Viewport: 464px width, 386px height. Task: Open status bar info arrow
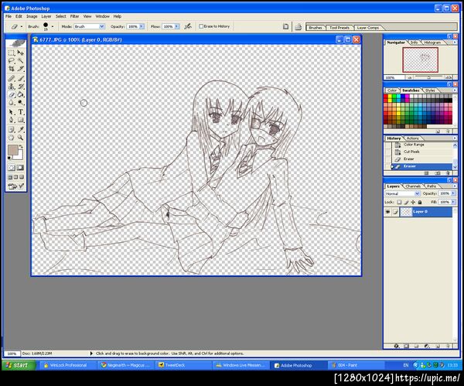coord(91,354)
